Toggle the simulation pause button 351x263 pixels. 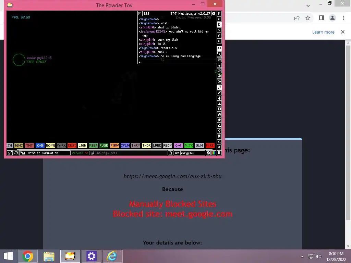point(219,153)
